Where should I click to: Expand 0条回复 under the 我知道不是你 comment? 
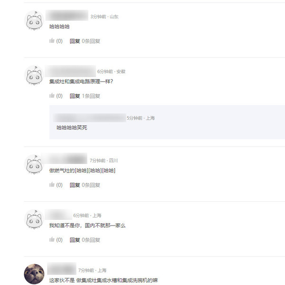[91, 240]
